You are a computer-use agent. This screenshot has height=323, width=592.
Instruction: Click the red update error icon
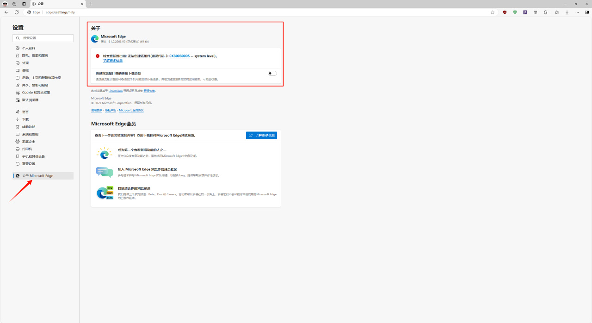pyautogui.click(x=98, y=56)
